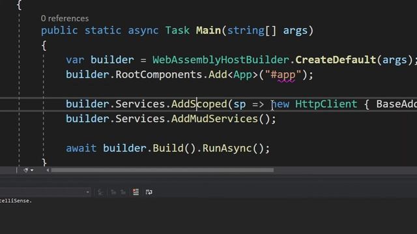Click the 'async' keyword

(143, 31)
